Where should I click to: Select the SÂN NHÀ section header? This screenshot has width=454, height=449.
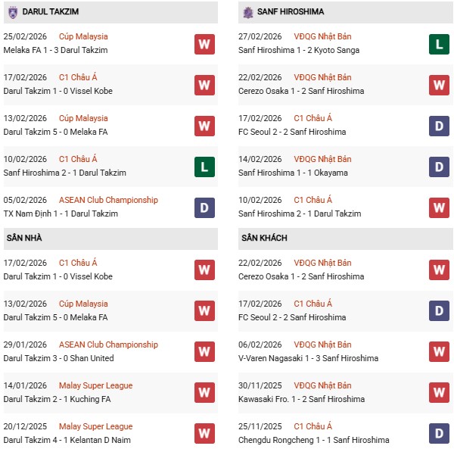pos(25,238)
